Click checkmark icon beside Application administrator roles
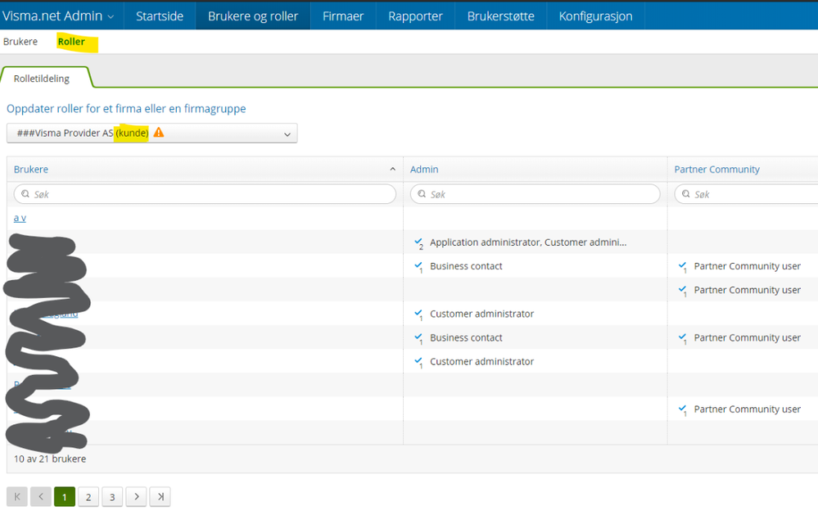The width and height of the screenshot is (818, 520). click(x=418, y=242)
